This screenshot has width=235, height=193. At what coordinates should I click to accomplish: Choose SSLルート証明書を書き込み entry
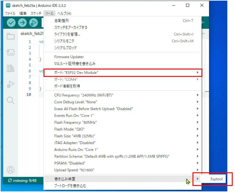click(123, 64)
